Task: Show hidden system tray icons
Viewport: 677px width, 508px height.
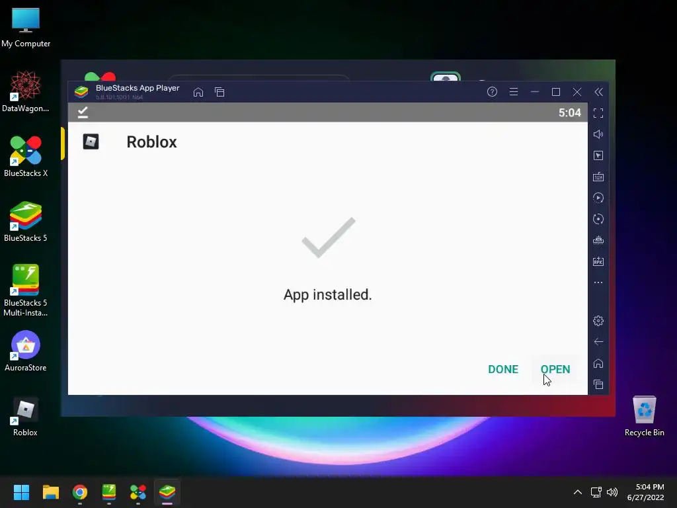Action: pos(578,492)
